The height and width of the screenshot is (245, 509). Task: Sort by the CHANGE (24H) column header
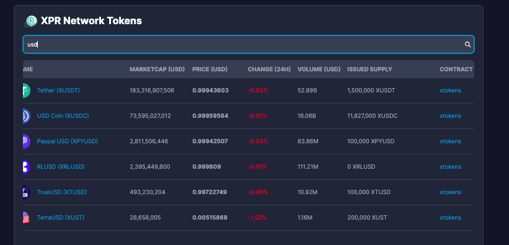pyautogui.click(x=269, y=69)
